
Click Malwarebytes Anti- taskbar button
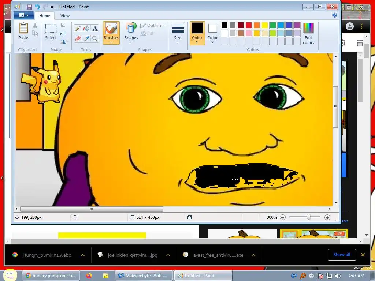coord(144,276)
